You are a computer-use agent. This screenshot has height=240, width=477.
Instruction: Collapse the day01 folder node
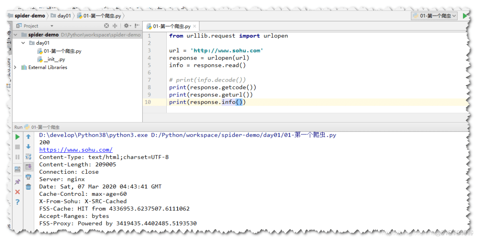23,43
